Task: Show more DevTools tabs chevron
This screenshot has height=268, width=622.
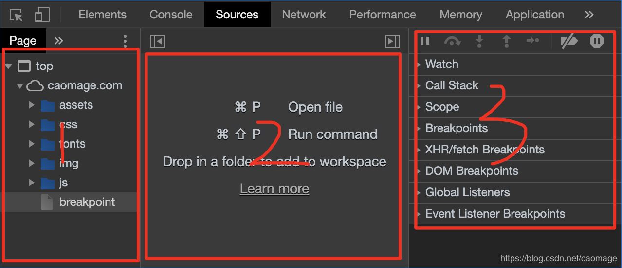Action: pyautogui.click(x=589, y=15)
